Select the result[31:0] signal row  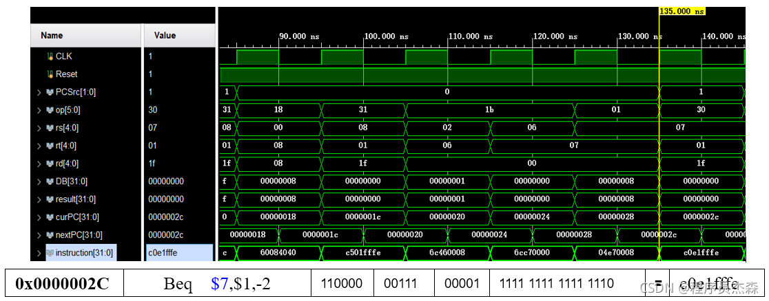123,199
